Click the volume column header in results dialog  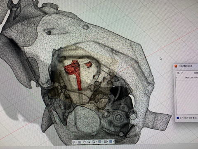[x=196, y=73]
